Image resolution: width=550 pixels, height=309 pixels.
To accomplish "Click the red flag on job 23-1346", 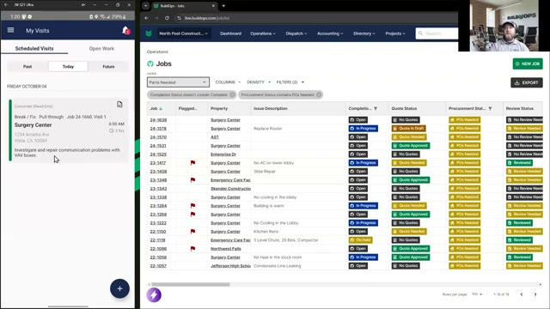I will click(x=192, y=179).
